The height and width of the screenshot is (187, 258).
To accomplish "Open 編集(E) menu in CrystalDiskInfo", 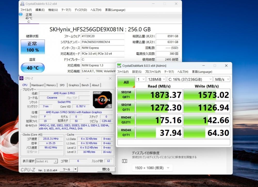I will [40, 10].
